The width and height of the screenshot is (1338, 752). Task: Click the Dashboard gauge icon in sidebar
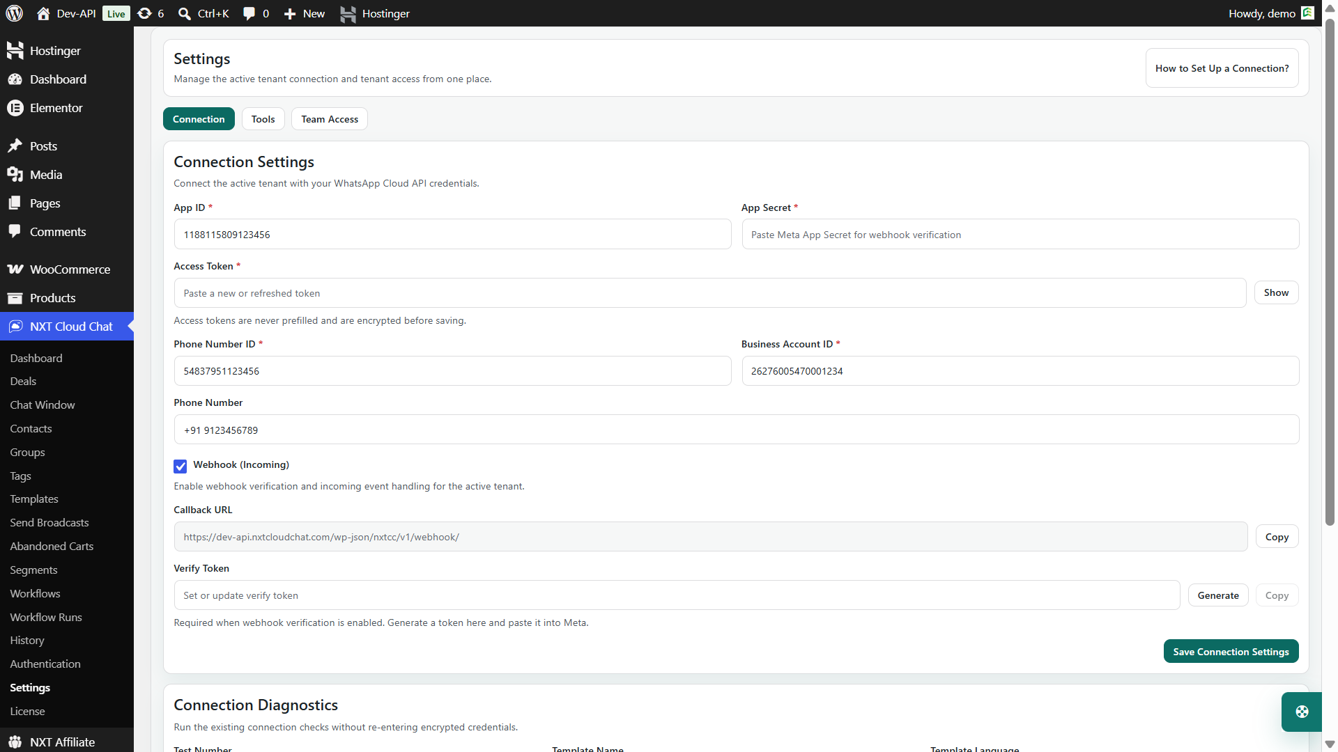(15, 79)
